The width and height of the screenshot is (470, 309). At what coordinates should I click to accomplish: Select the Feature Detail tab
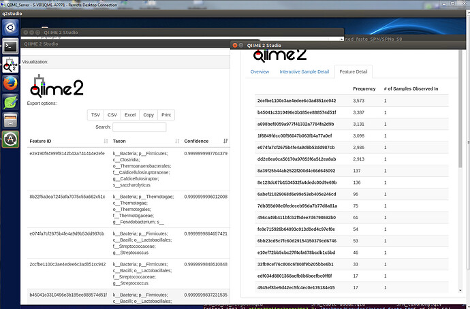pyautogui.click(x=353, y=71)
